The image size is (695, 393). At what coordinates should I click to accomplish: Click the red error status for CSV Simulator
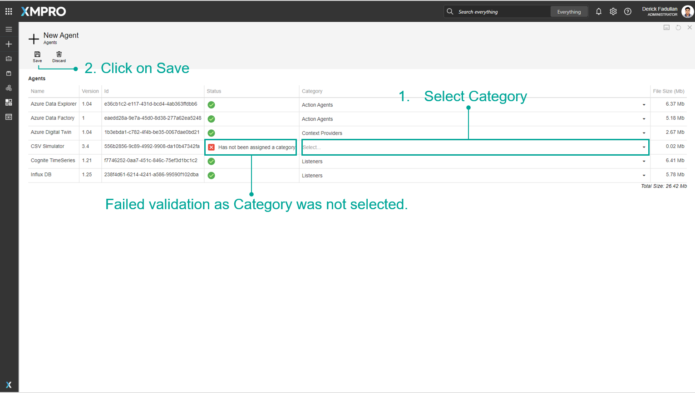point(212,147)
